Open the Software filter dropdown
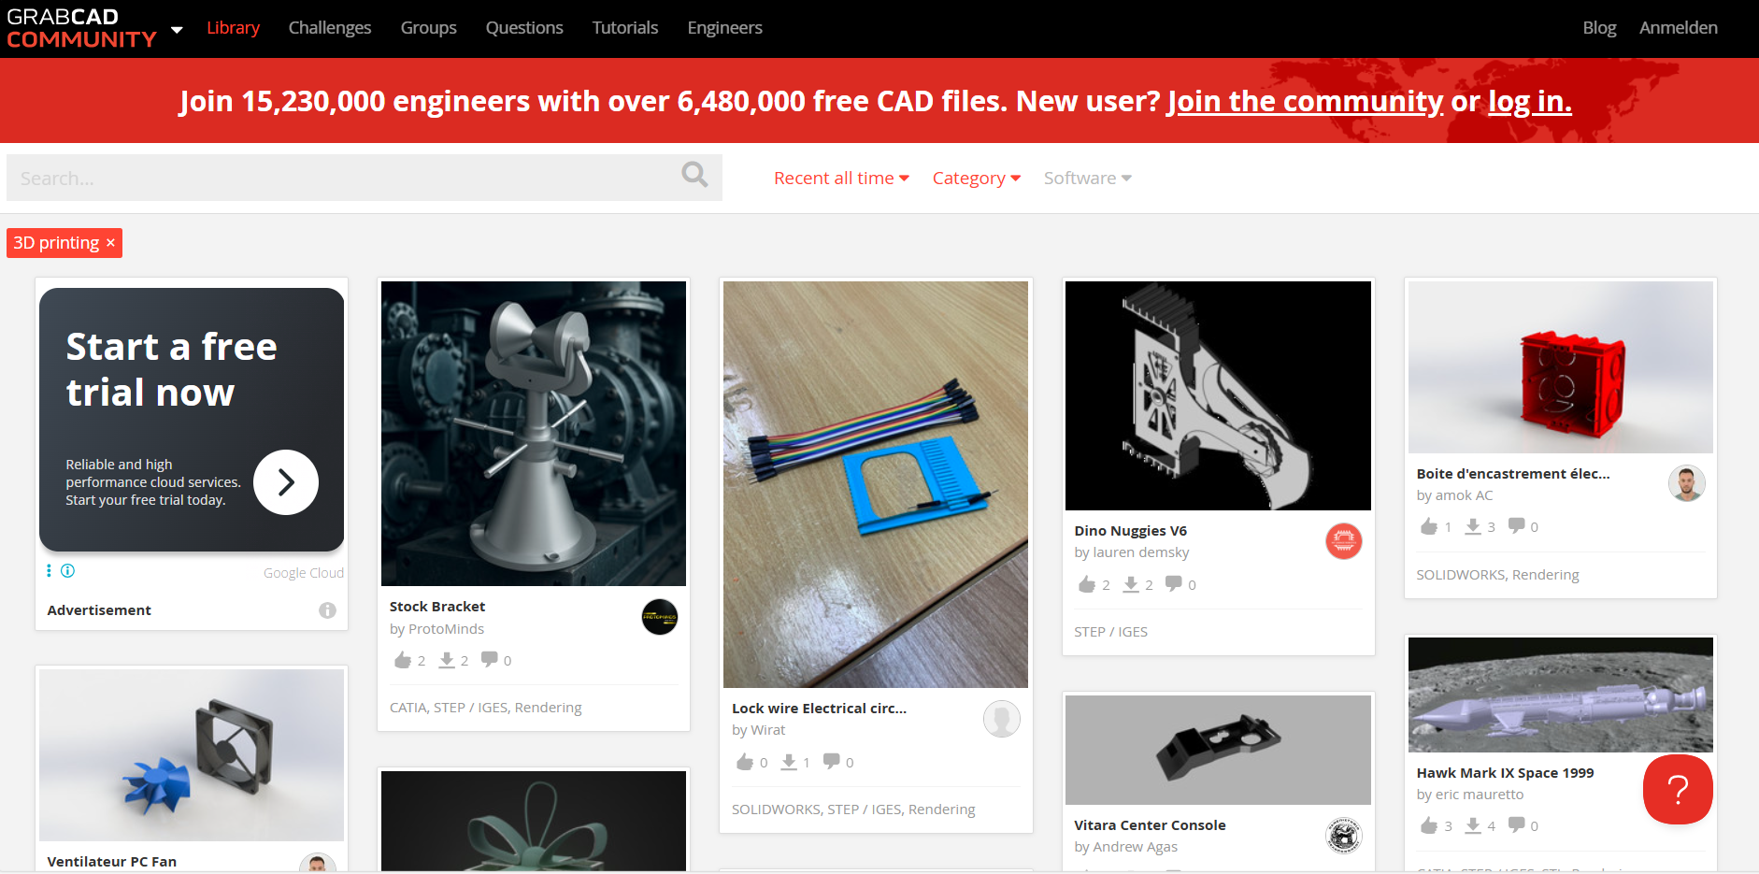The height and width of the screenshot is (874, 1759). pyautogui.click(x=1088, y=178)
